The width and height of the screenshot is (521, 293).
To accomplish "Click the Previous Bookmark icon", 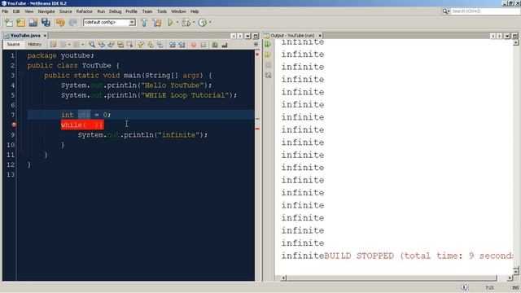I will tap(141, 45).
